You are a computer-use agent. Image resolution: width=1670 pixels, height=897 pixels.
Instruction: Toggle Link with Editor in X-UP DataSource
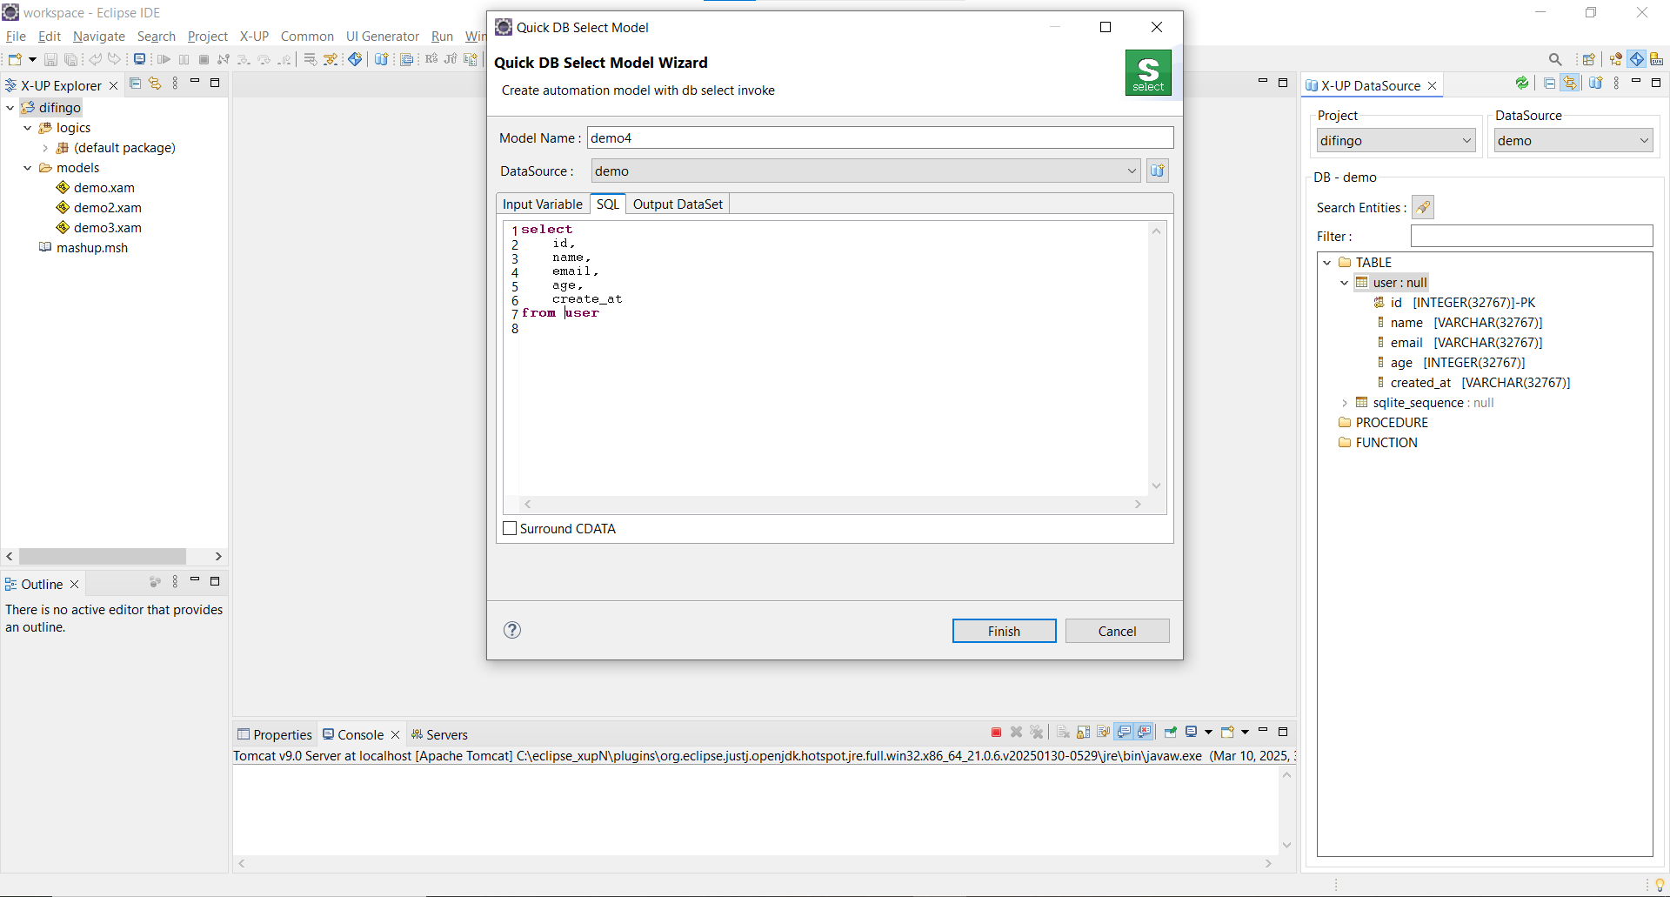click(1570, 84)
